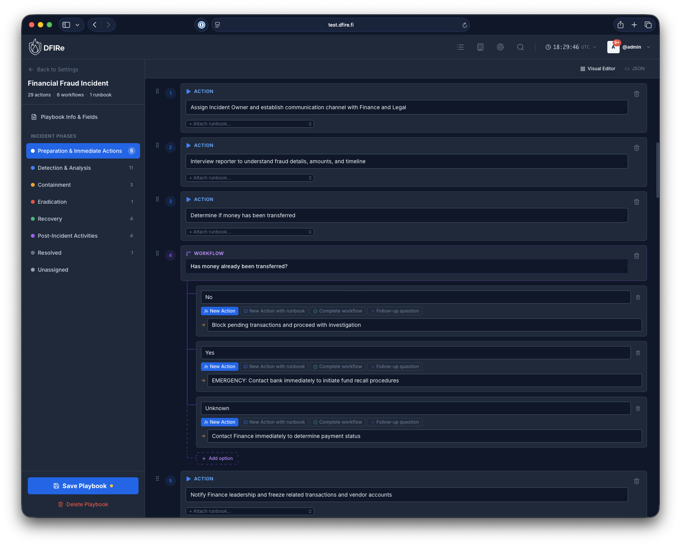The image size is (681, 546).
Task: Choose New Action for the 'Unknown' option
Action: tap(220, 422)
